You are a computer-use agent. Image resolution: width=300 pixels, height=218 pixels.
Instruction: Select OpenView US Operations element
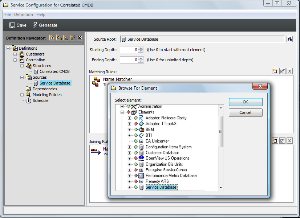[167, 159]
